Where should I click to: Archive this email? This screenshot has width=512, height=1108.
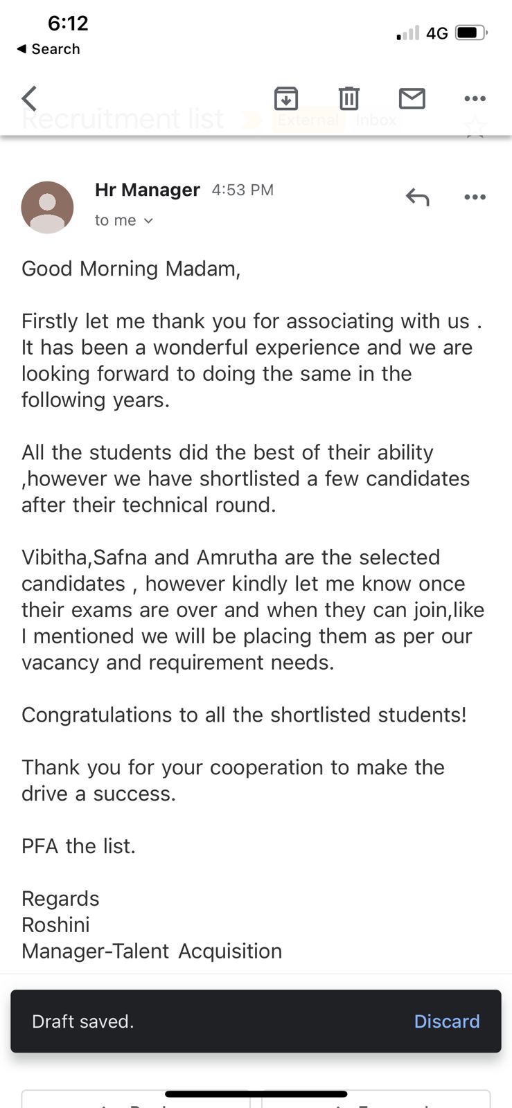click(x=286, y=99)
